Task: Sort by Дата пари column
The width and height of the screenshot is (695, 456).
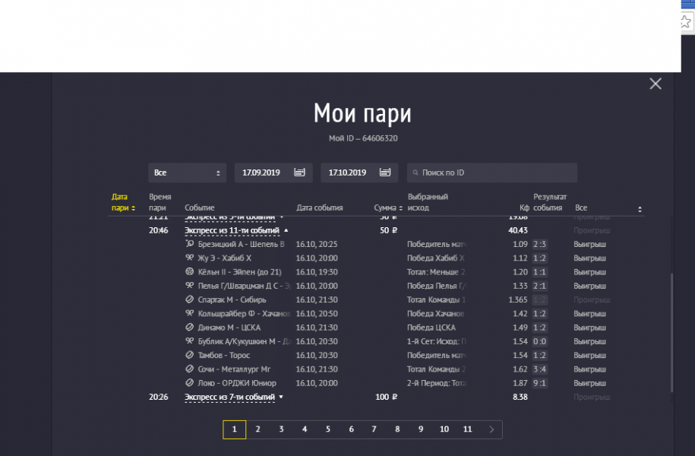Action: 123,202
